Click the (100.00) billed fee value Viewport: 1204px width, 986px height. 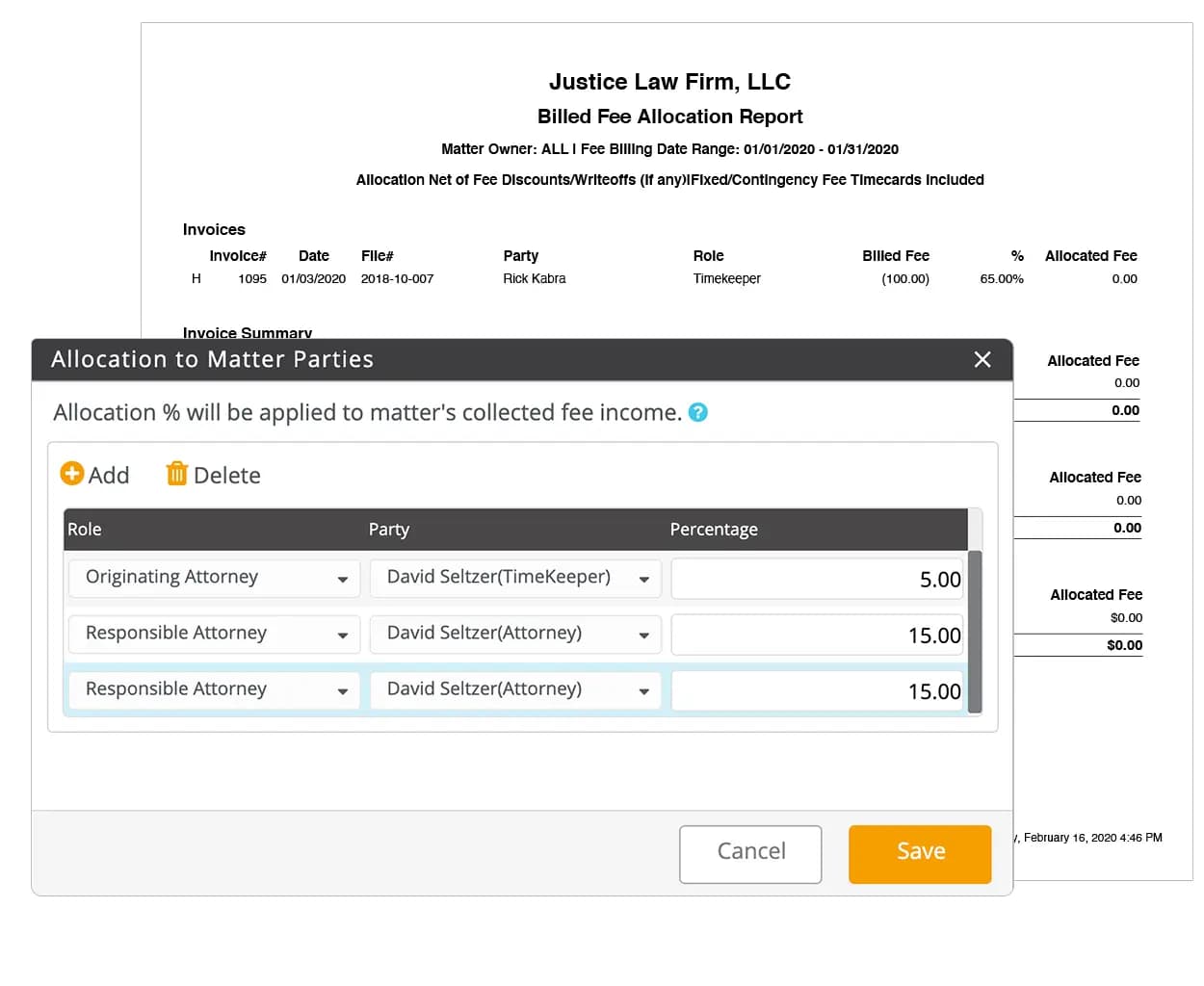[x=905, y=278]
